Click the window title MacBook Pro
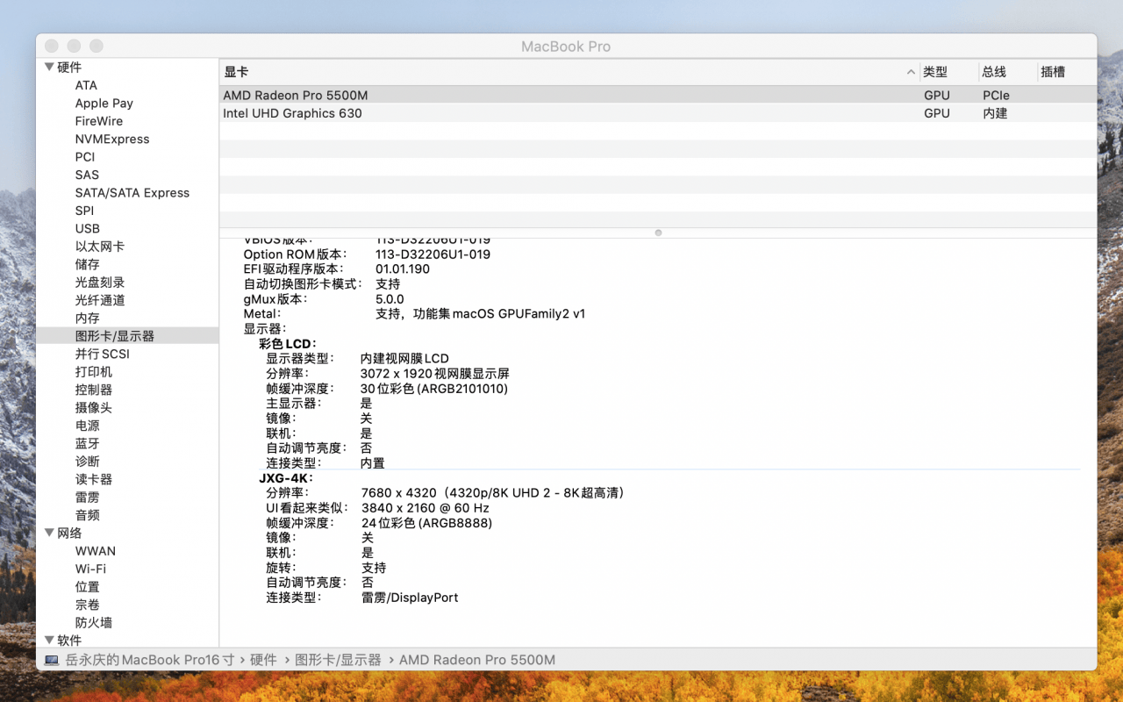Viewport: 1123px width, 702px height. pyautogui.click(x=566, y=47)
